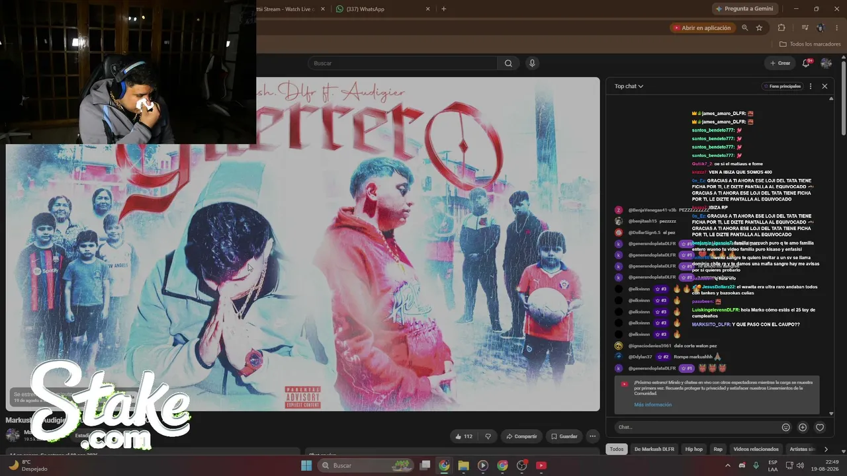
Task: Show hidden system tray icons
Action: click(729, 465)
